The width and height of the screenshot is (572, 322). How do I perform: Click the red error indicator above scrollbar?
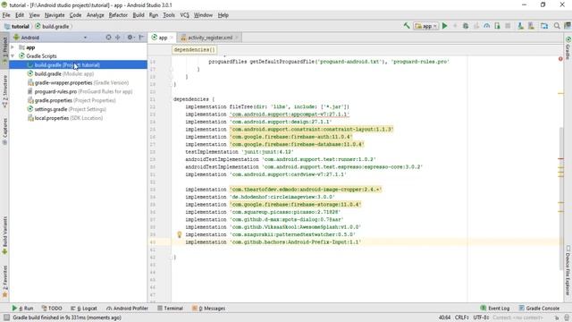coord(560,59)
